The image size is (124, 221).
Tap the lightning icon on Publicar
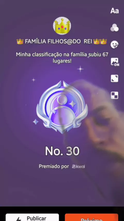(19, 219)
